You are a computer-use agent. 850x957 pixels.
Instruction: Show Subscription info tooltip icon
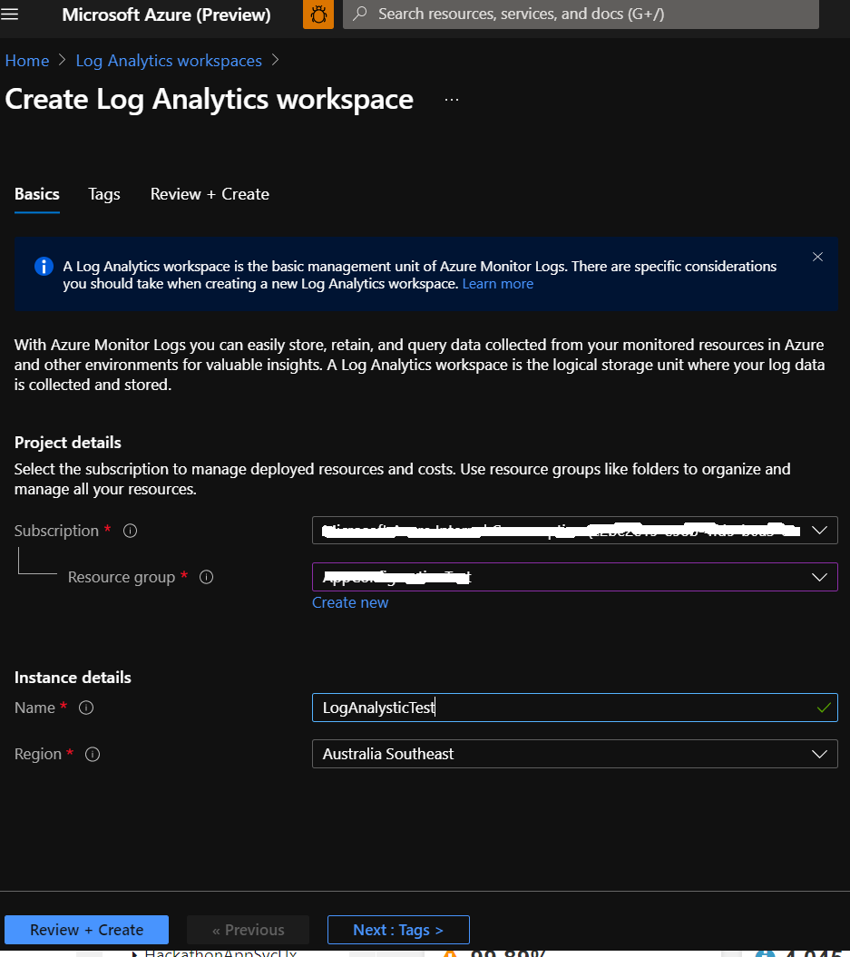(x=130, y=531)
